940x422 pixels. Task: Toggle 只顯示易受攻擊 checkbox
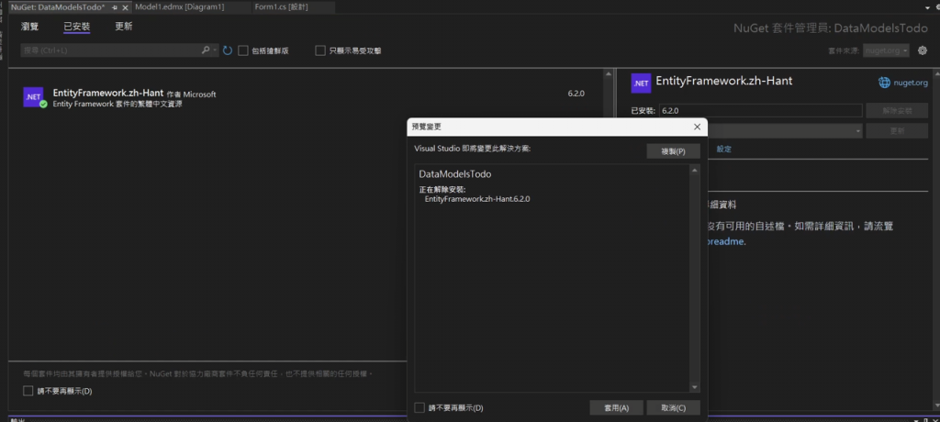click(320, 51)
